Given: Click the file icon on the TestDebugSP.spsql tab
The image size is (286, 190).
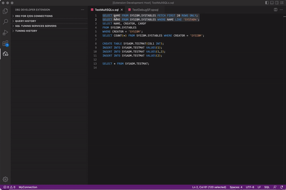Looking at the screenshot, I should 129,10.
